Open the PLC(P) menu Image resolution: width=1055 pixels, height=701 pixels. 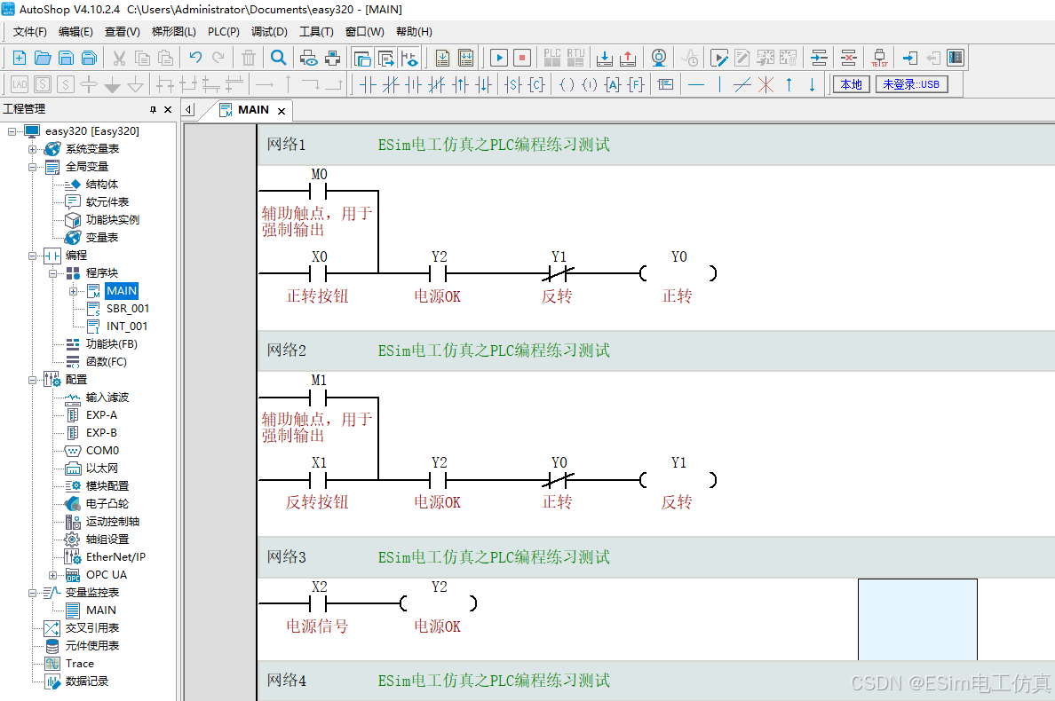pyautogui.click(x=224, y=32)
